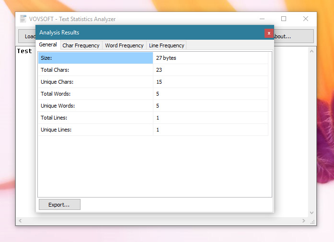Select the Total Lines: row label
This screenshot has height=242, width=334.
(x=96, y=118)
